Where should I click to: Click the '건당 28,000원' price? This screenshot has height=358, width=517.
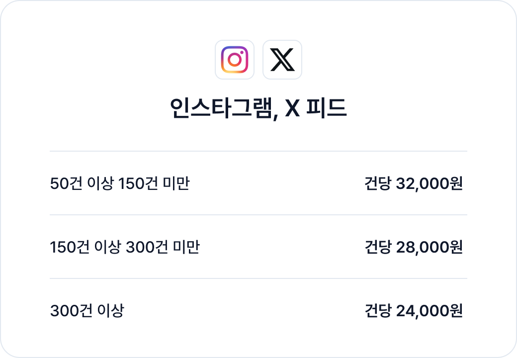click(414, 247)
